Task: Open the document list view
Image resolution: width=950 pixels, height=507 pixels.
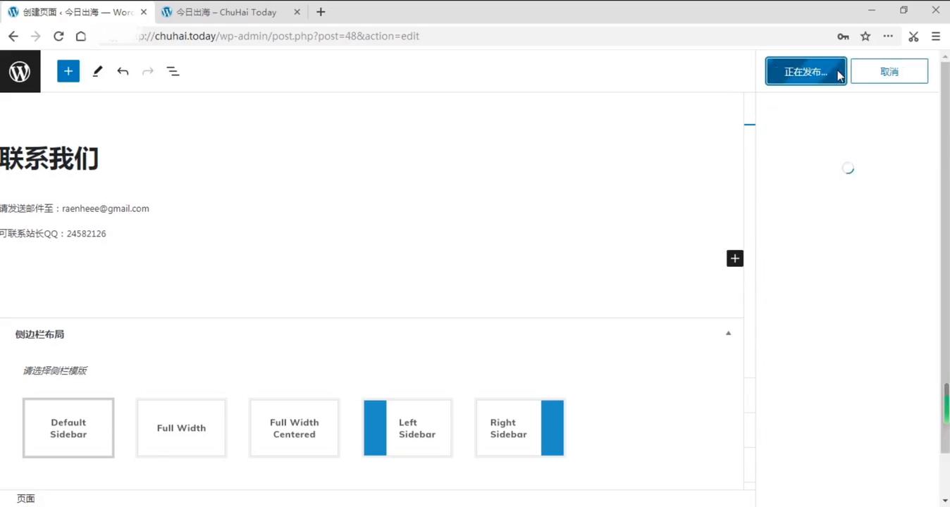Action: click(x=173, y=71)
